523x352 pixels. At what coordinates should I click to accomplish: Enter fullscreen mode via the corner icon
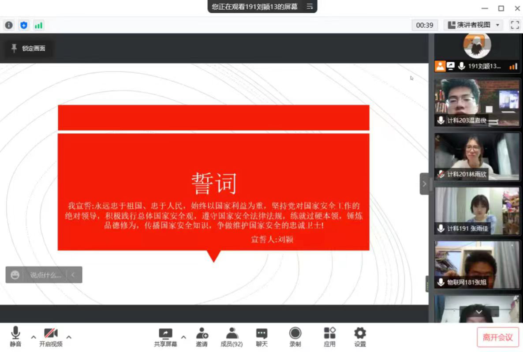tap(515, 25)
